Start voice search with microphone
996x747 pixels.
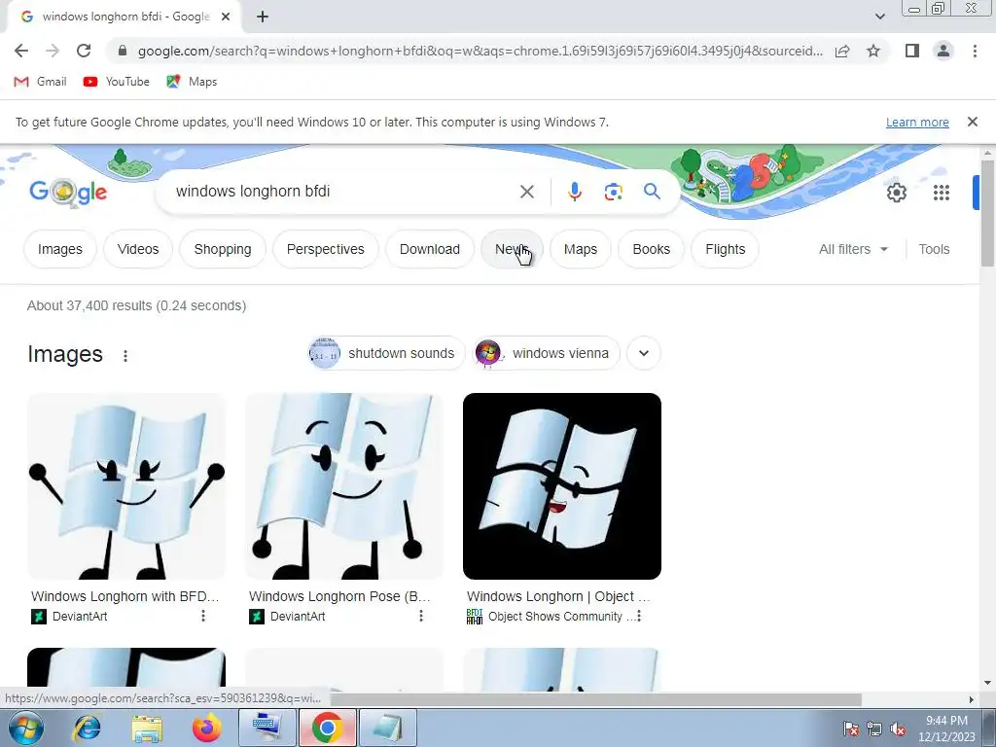(x=574, y=192)
